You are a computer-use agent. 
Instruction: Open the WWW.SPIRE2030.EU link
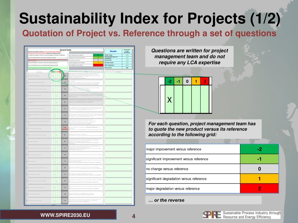click(65, 215)
